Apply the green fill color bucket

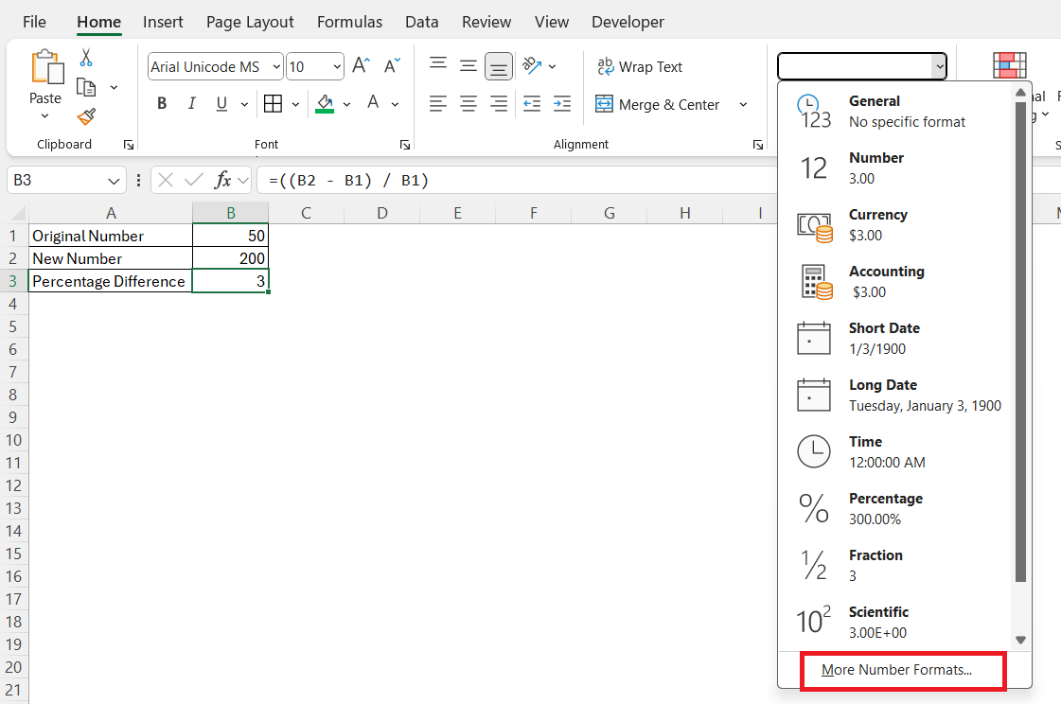325,103
